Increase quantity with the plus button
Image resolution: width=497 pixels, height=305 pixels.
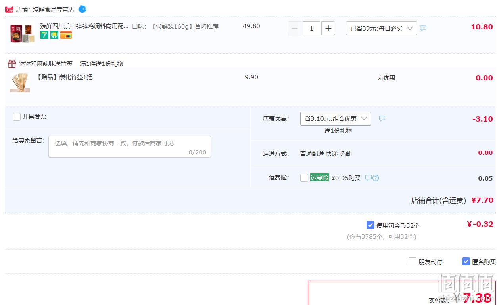point(328,29)
